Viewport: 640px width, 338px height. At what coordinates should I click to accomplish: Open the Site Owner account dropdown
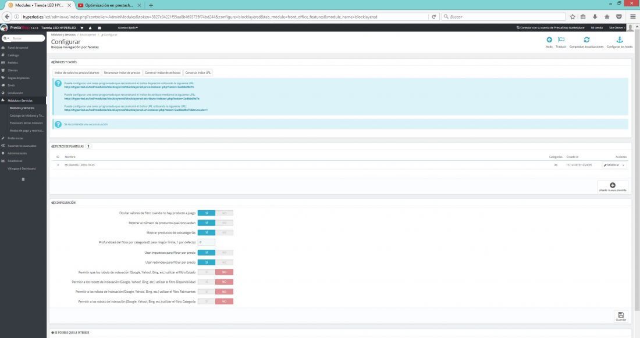[616, 28]
